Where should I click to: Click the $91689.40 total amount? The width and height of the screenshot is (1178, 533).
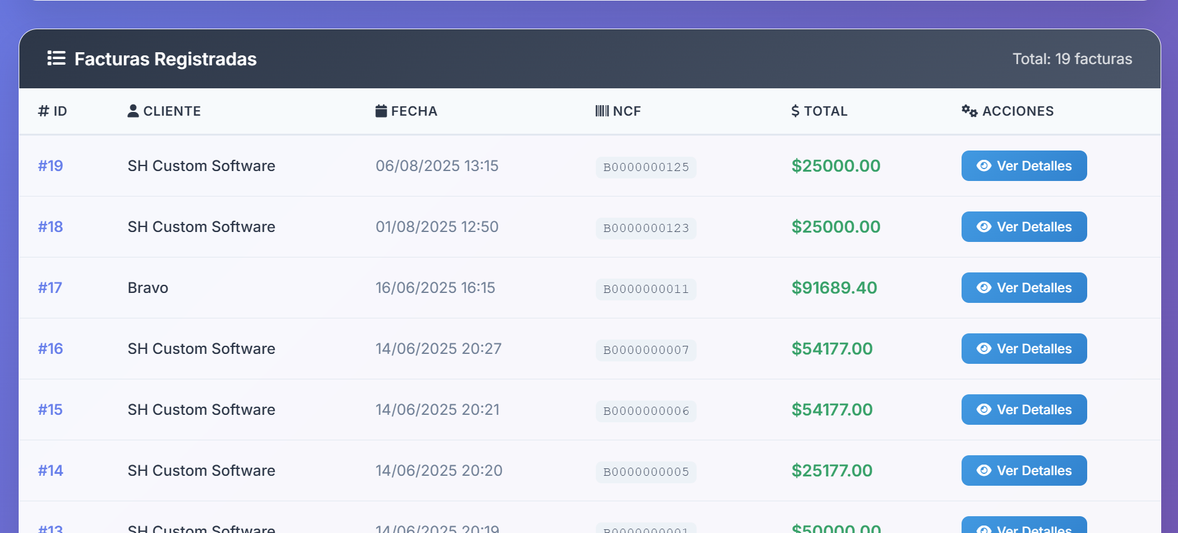coord(833,288)
